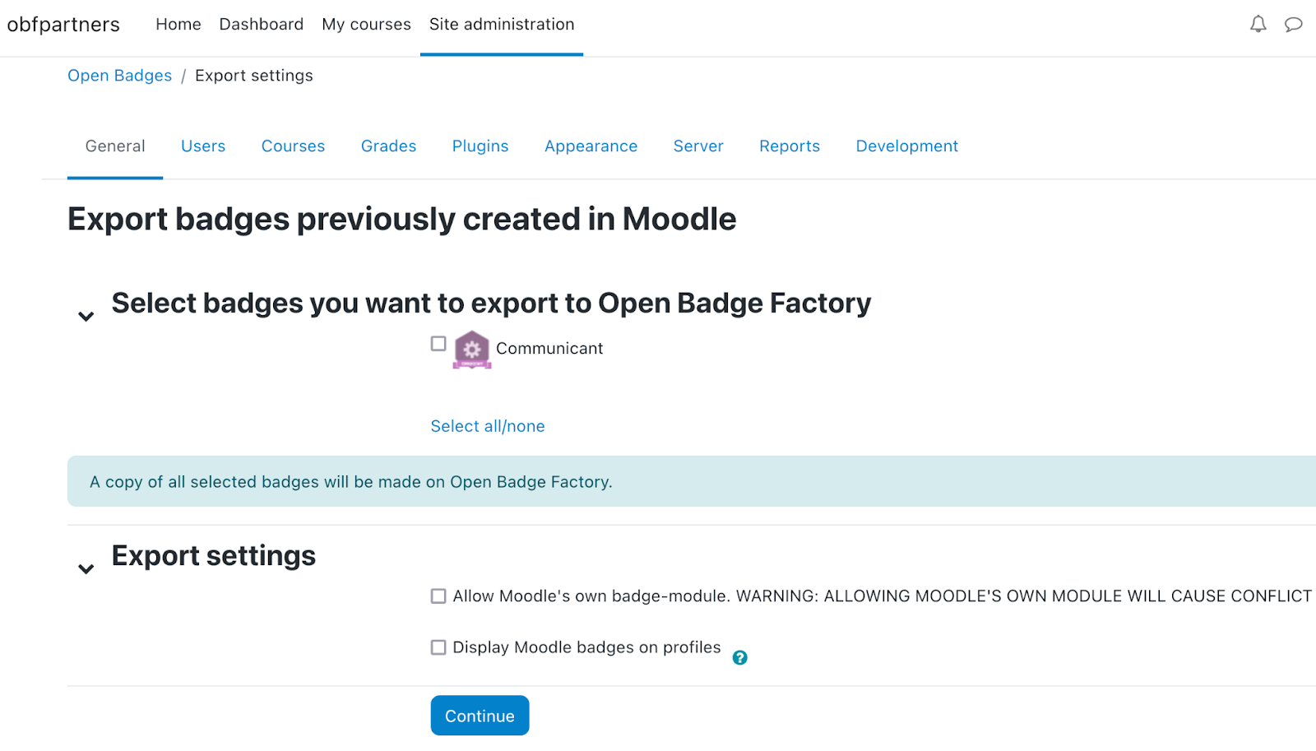Image resolution: width=1316 pixels, height=751 pixels.
Task: Open the notifications bell icon
Action: click(x=1258, y=25)
